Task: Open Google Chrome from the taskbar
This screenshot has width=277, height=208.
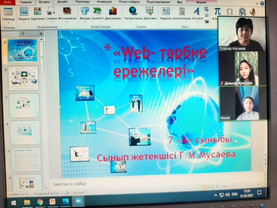Action: [x=40, y=202]
